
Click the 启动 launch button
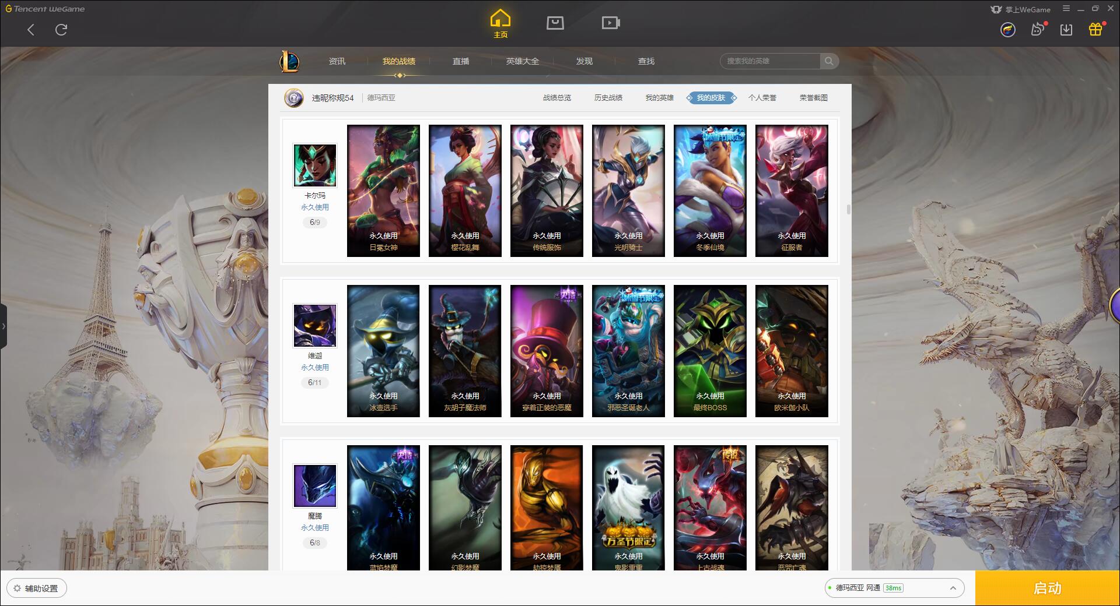click(x=1048, y=588)
